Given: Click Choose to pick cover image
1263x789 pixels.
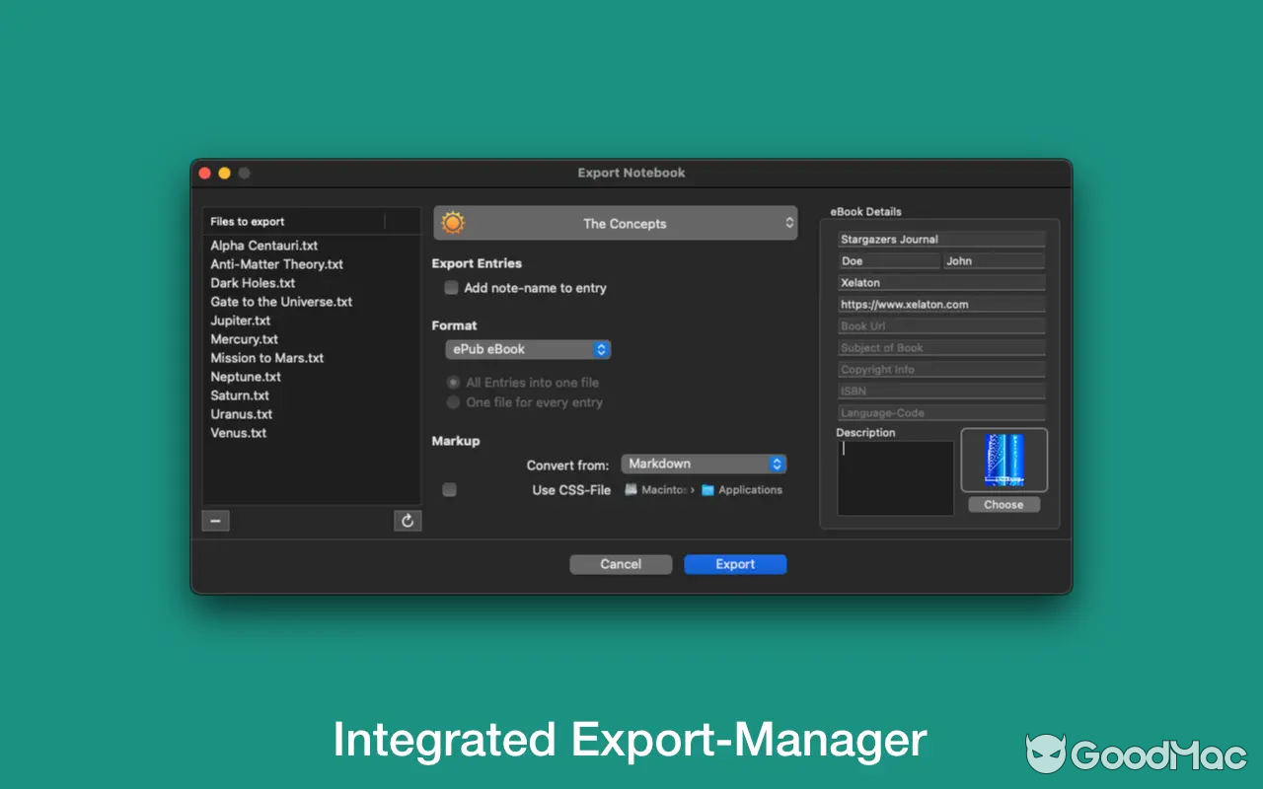Looking at the screenshot, I should 1003,504.
